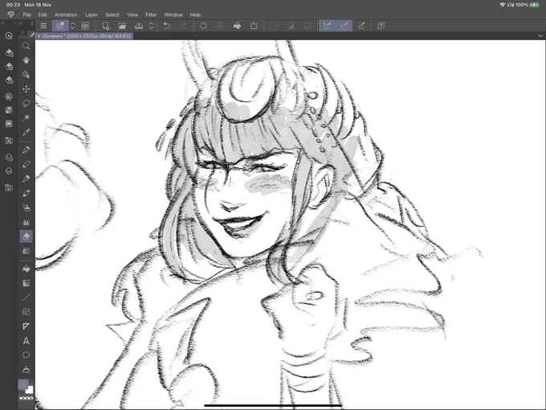
Task: Toggle Snap to Grid
Action: [361, 26]
